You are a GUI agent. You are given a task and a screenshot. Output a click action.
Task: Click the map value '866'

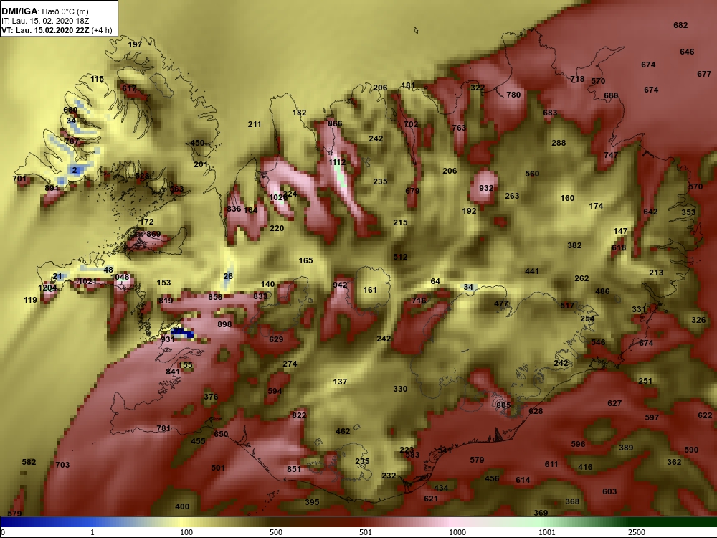[335, 123]
